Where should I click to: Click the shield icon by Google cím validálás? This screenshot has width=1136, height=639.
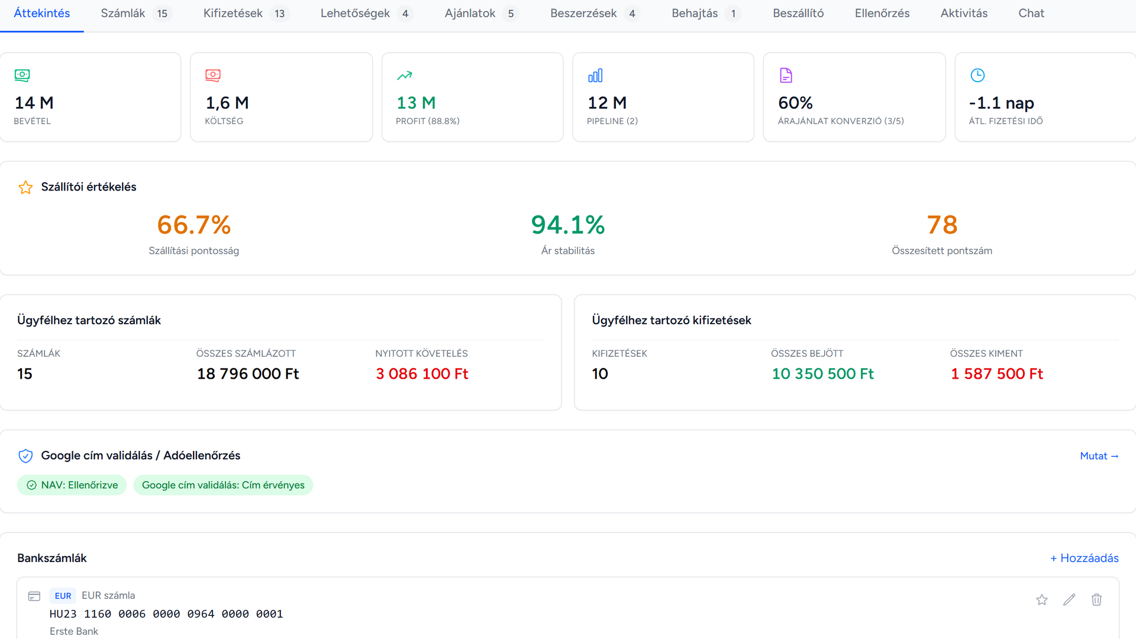click(25, 456)
